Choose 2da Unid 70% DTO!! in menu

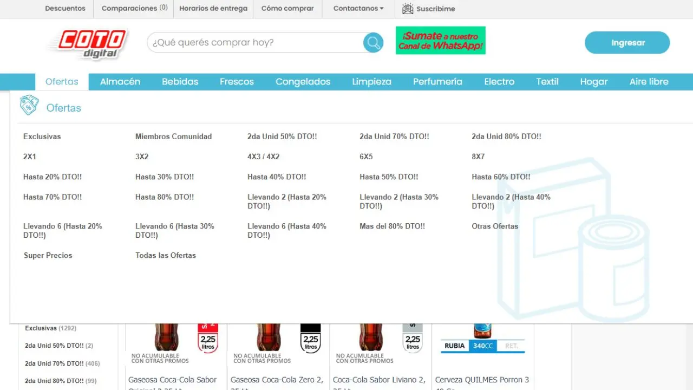pos(394,136)
